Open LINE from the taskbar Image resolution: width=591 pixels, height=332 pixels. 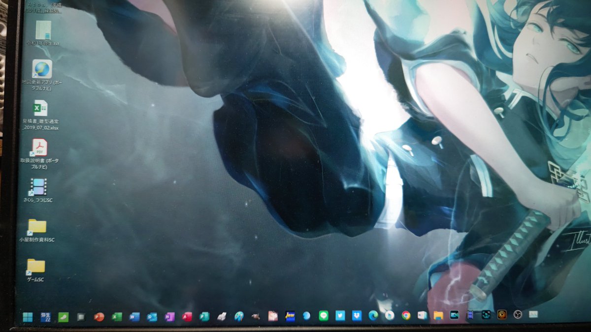pos(324,316)
